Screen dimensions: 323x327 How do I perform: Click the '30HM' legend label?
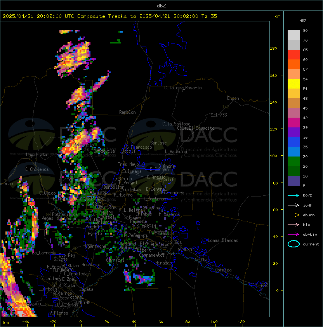coord(307,205)
